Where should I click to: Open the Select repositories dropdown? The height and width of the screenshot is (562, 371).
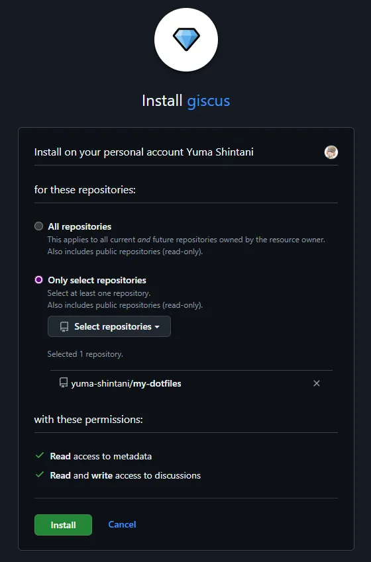pyautogui.click(x=109, y=326)
